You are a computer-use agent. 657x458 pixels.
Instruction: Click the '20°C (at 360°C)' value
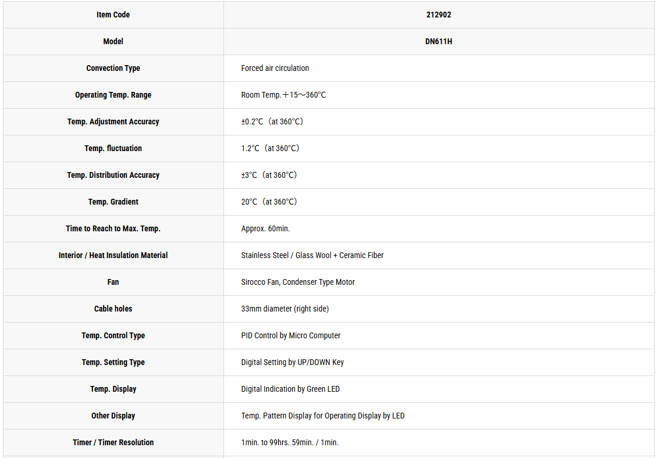tap(269, 202)
